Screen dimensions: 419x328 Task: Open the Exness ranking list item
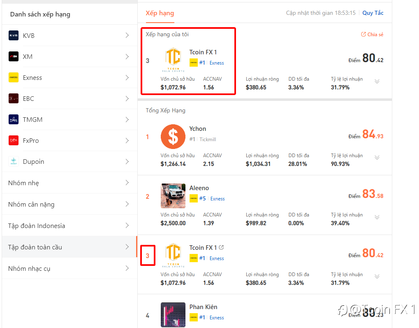[x=69, y=77]
